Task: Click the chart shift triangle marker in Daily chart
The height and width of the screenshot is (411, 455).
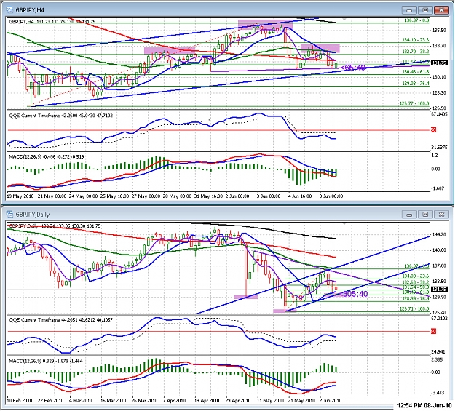Action: (344, 224)
